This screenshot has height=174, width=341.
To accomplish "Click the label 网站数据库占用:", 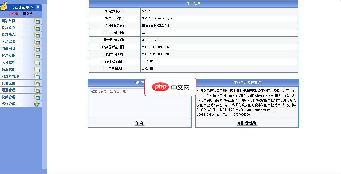I will click(114, 62).
